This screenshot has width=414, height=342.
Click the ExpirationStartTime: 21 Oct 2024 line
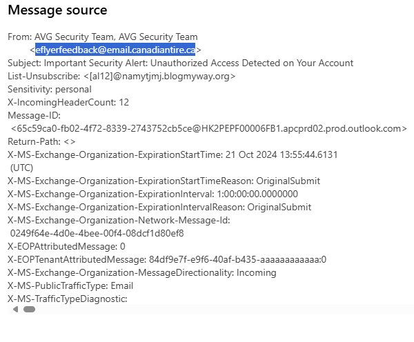172,154
